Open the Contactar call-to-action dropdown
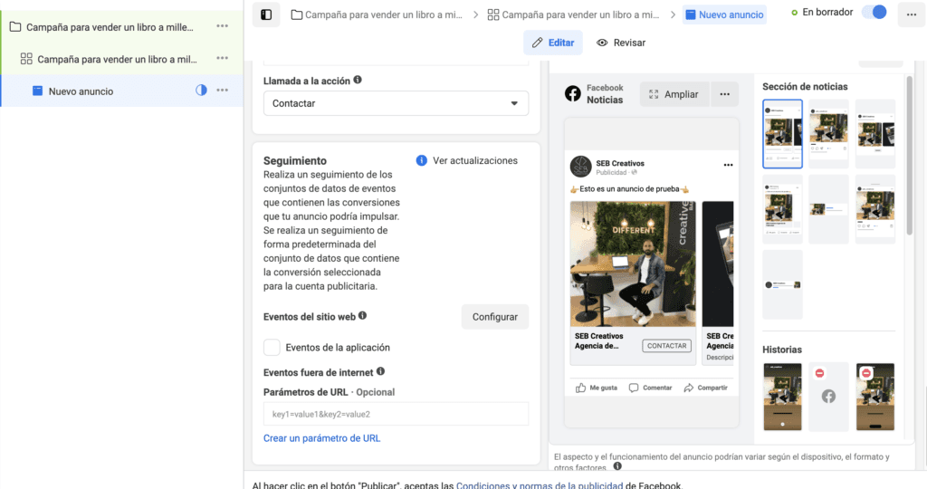927x489 pixels. click(x=396, y=103)
